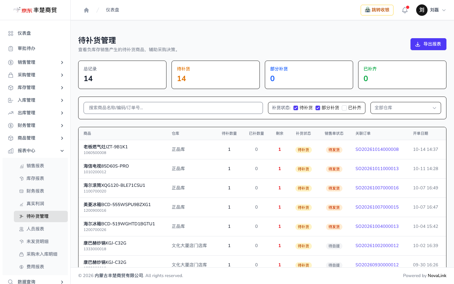454x284 pixels.
Task: Click the 部分补货 summary card
Action: [309, 75]
